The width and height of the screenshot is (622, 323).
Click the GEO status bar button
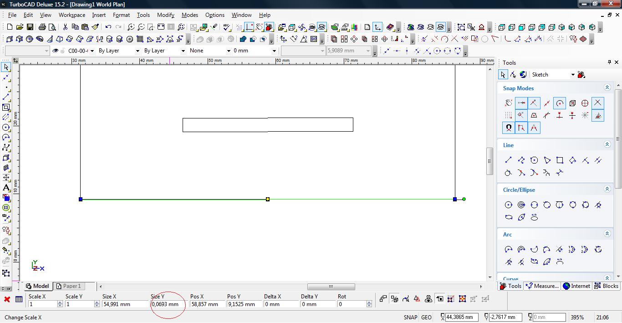[x=426, y=318]
